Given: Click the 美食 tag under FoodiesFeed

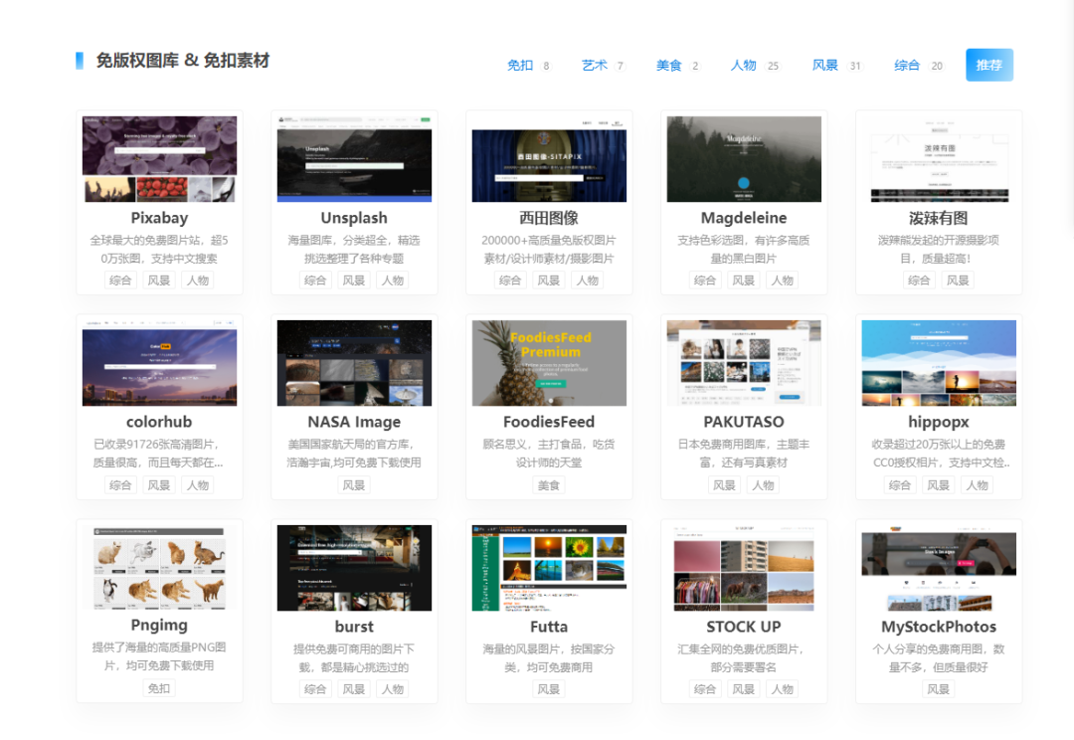Looking at the screenshot, I should click(549, 484).
